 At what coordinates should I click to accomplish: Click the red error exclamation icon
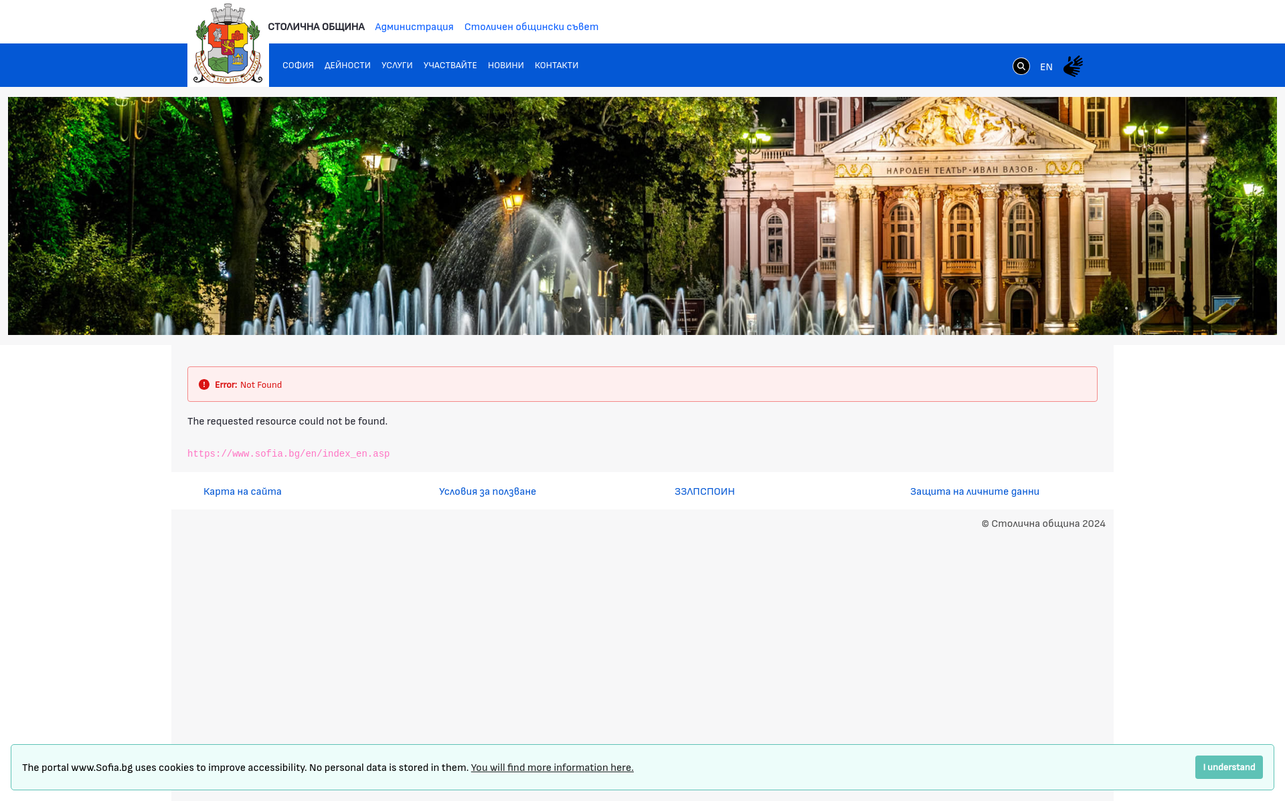click(x=204, y=384)
